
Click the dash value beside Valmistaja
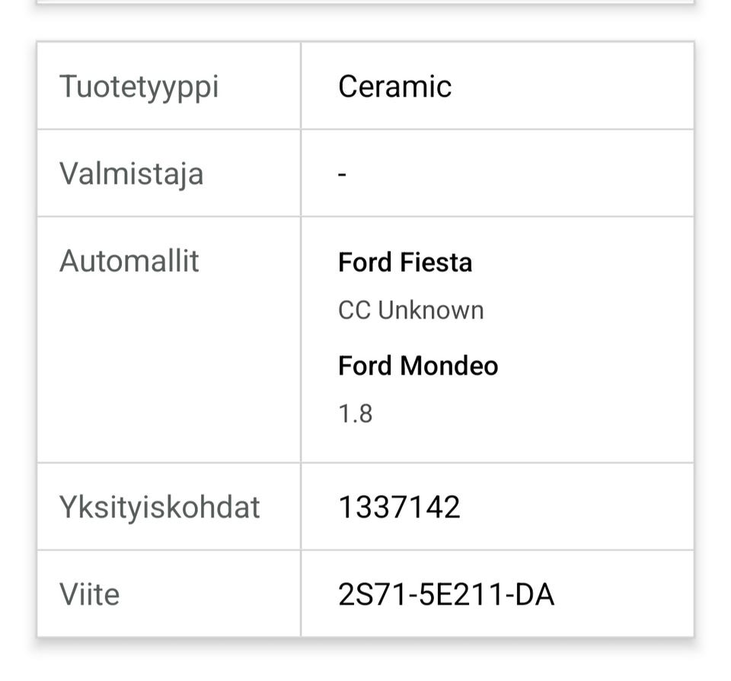click(x=343, y=174)
